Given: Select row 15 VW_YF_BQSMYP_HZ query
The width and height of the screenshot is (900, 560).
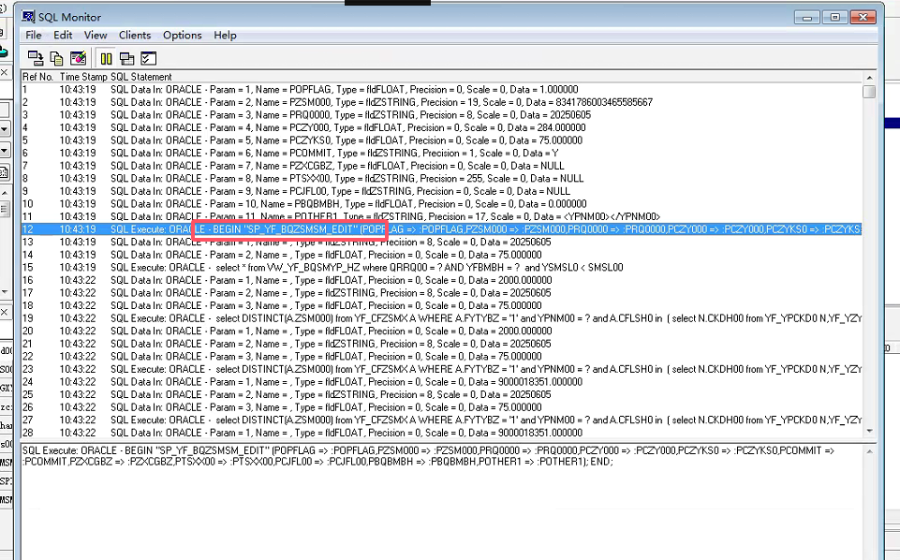Looking at the screenshot, I should coord(441,268).
